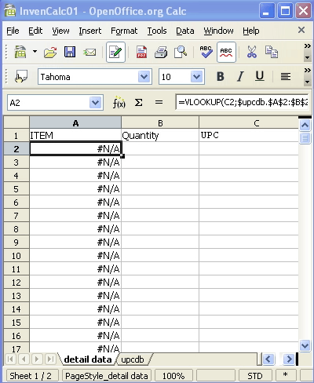
Task: Click horizontal scrollbar right arrow
Action: pos(289,359)
